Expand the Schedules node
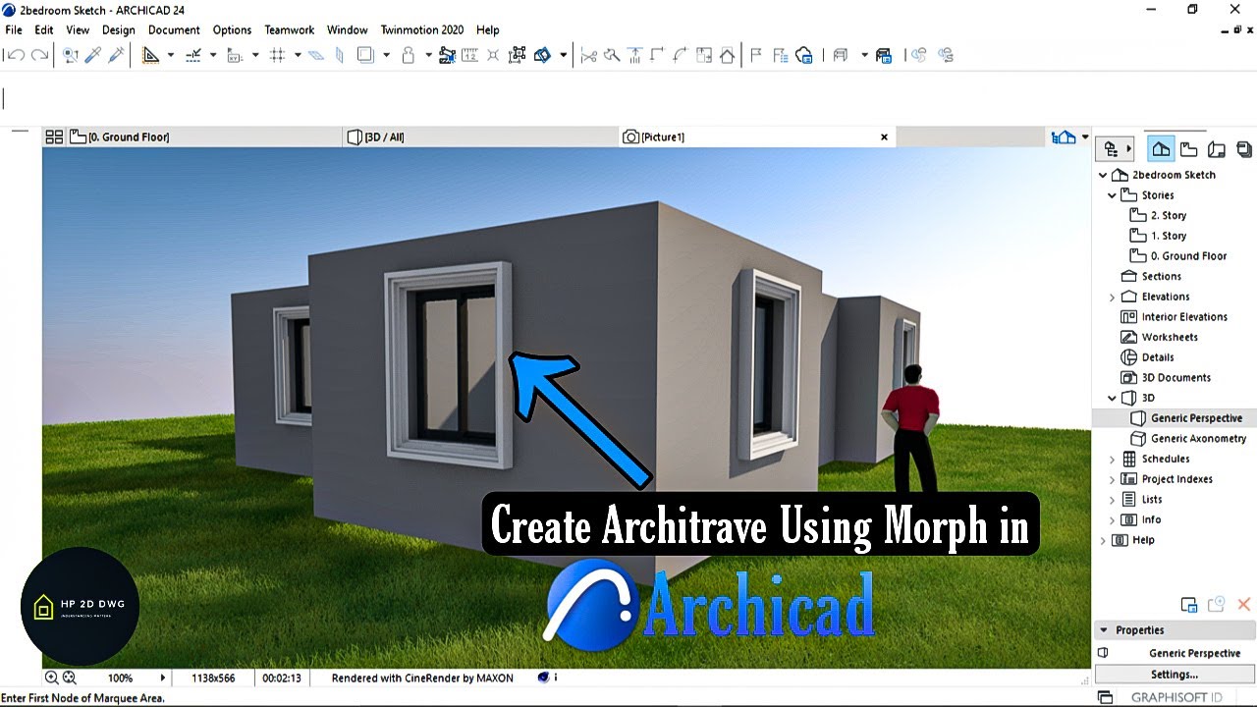The image size is (1257, 707). coord(1112,459)
